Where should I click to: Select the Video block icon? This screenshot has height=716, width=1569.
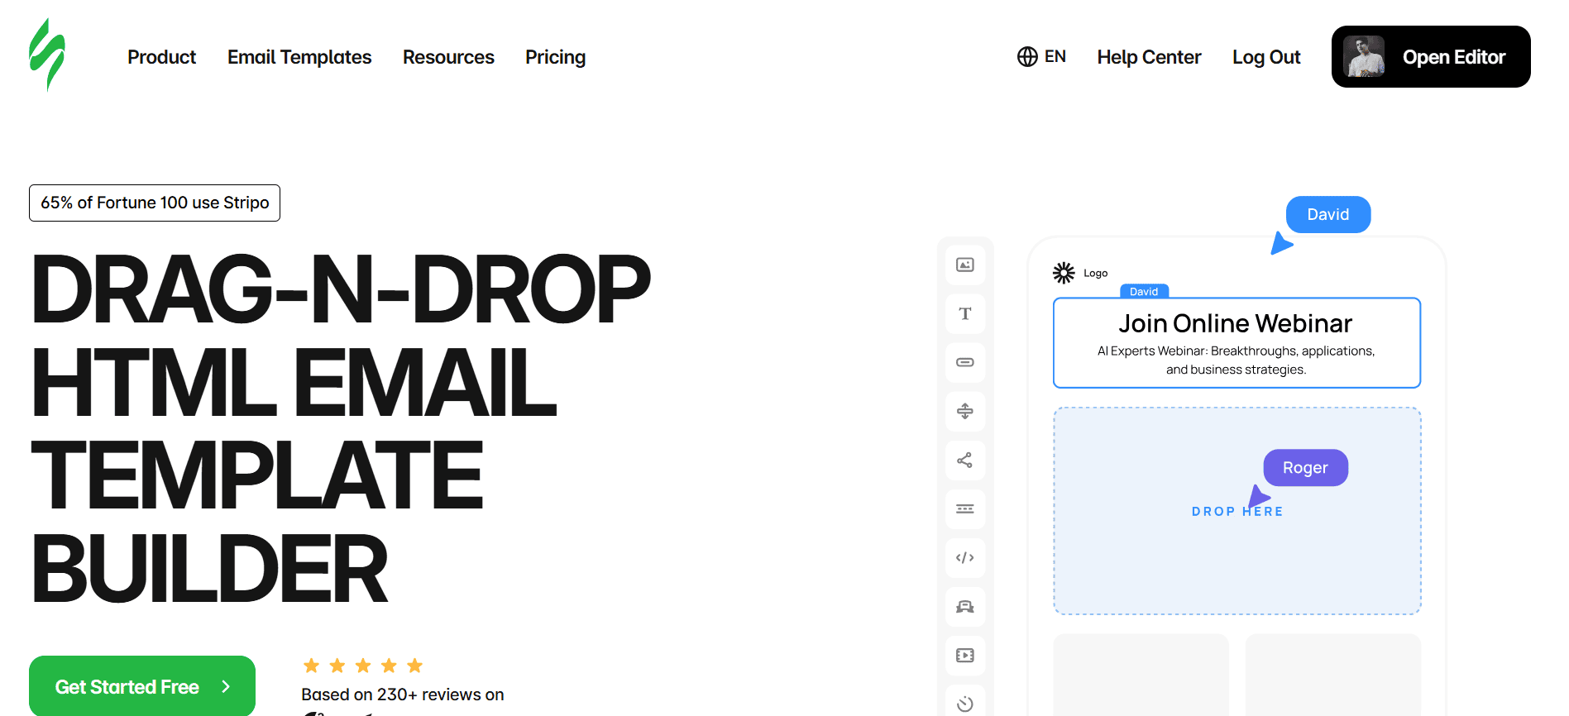(x=965, y=655)
